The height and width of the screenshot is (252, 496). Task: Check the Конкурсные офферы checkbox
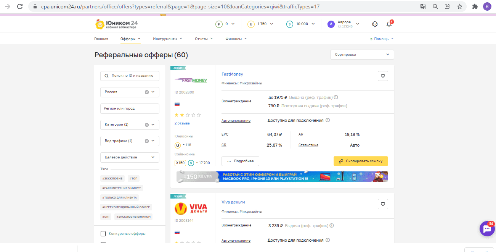point(103,234)
